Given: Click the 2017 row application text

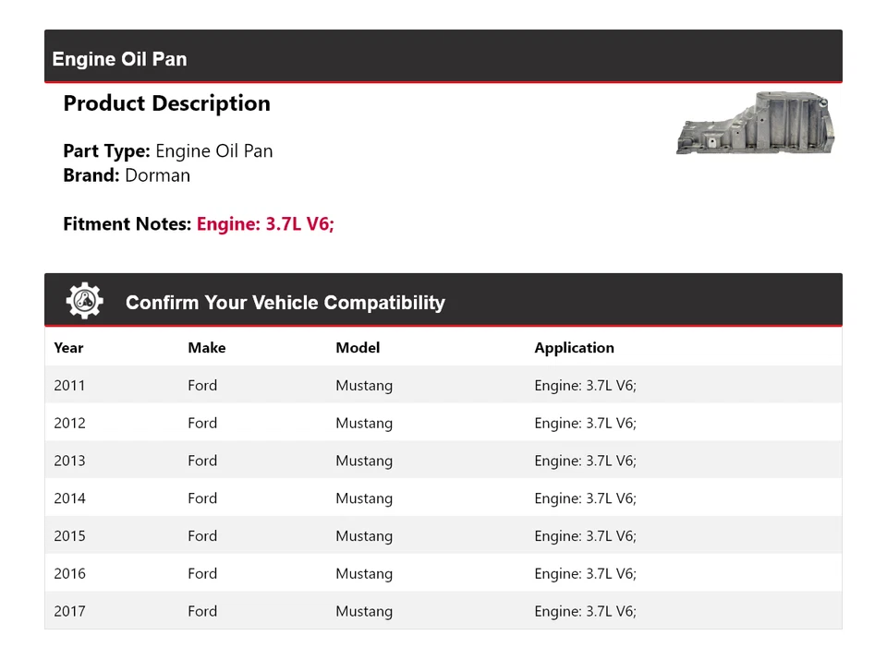Looking at the screenshot, I should tap(585, 611).
